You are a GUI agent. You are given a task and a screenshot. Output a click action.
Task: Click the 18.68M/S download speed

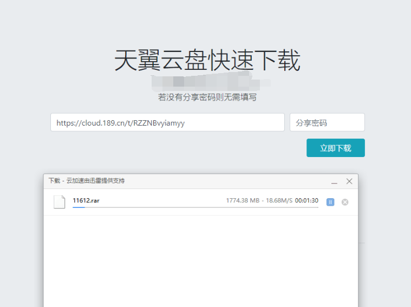279,200
